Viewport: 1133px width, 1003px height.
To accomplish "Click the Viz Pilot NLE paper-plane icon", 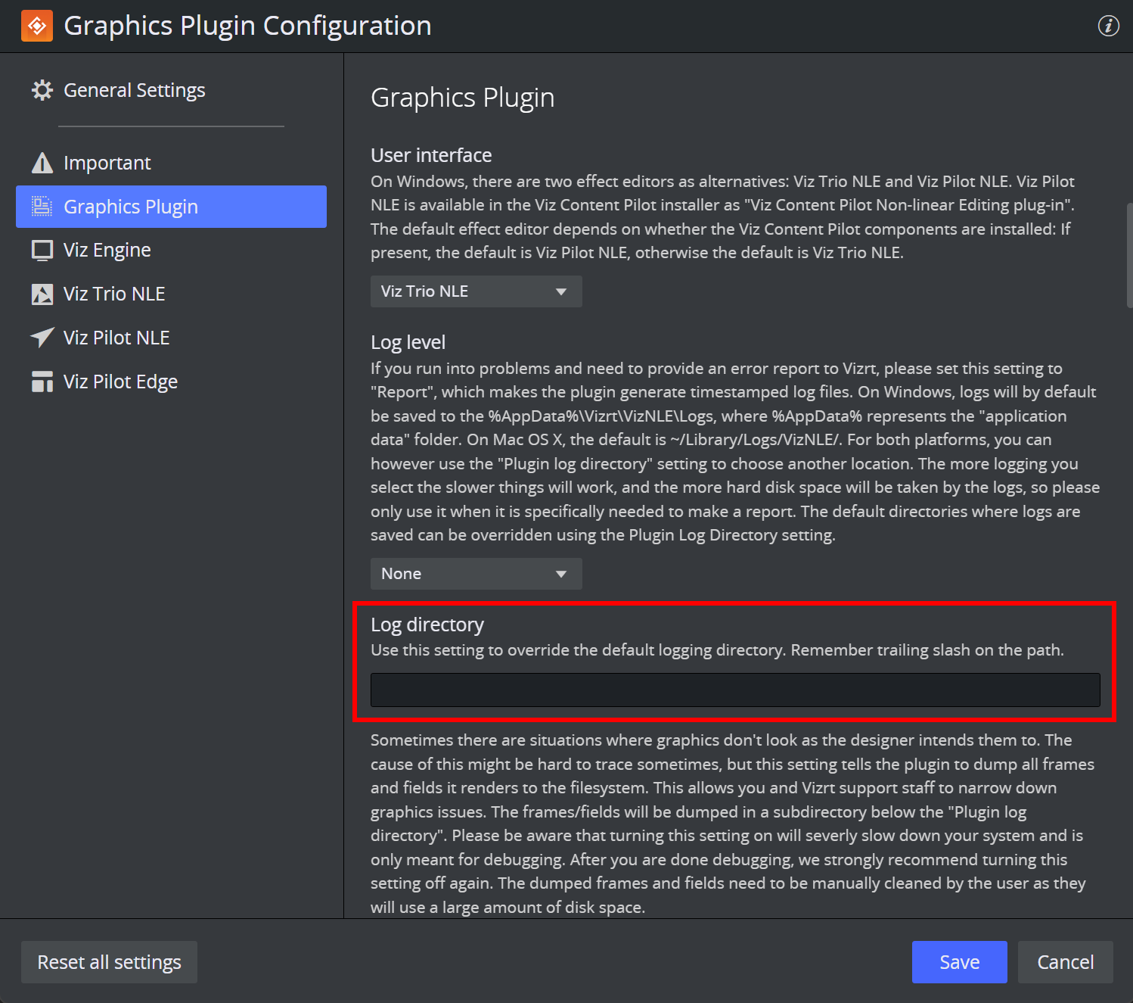I will [x=42, y=338].
